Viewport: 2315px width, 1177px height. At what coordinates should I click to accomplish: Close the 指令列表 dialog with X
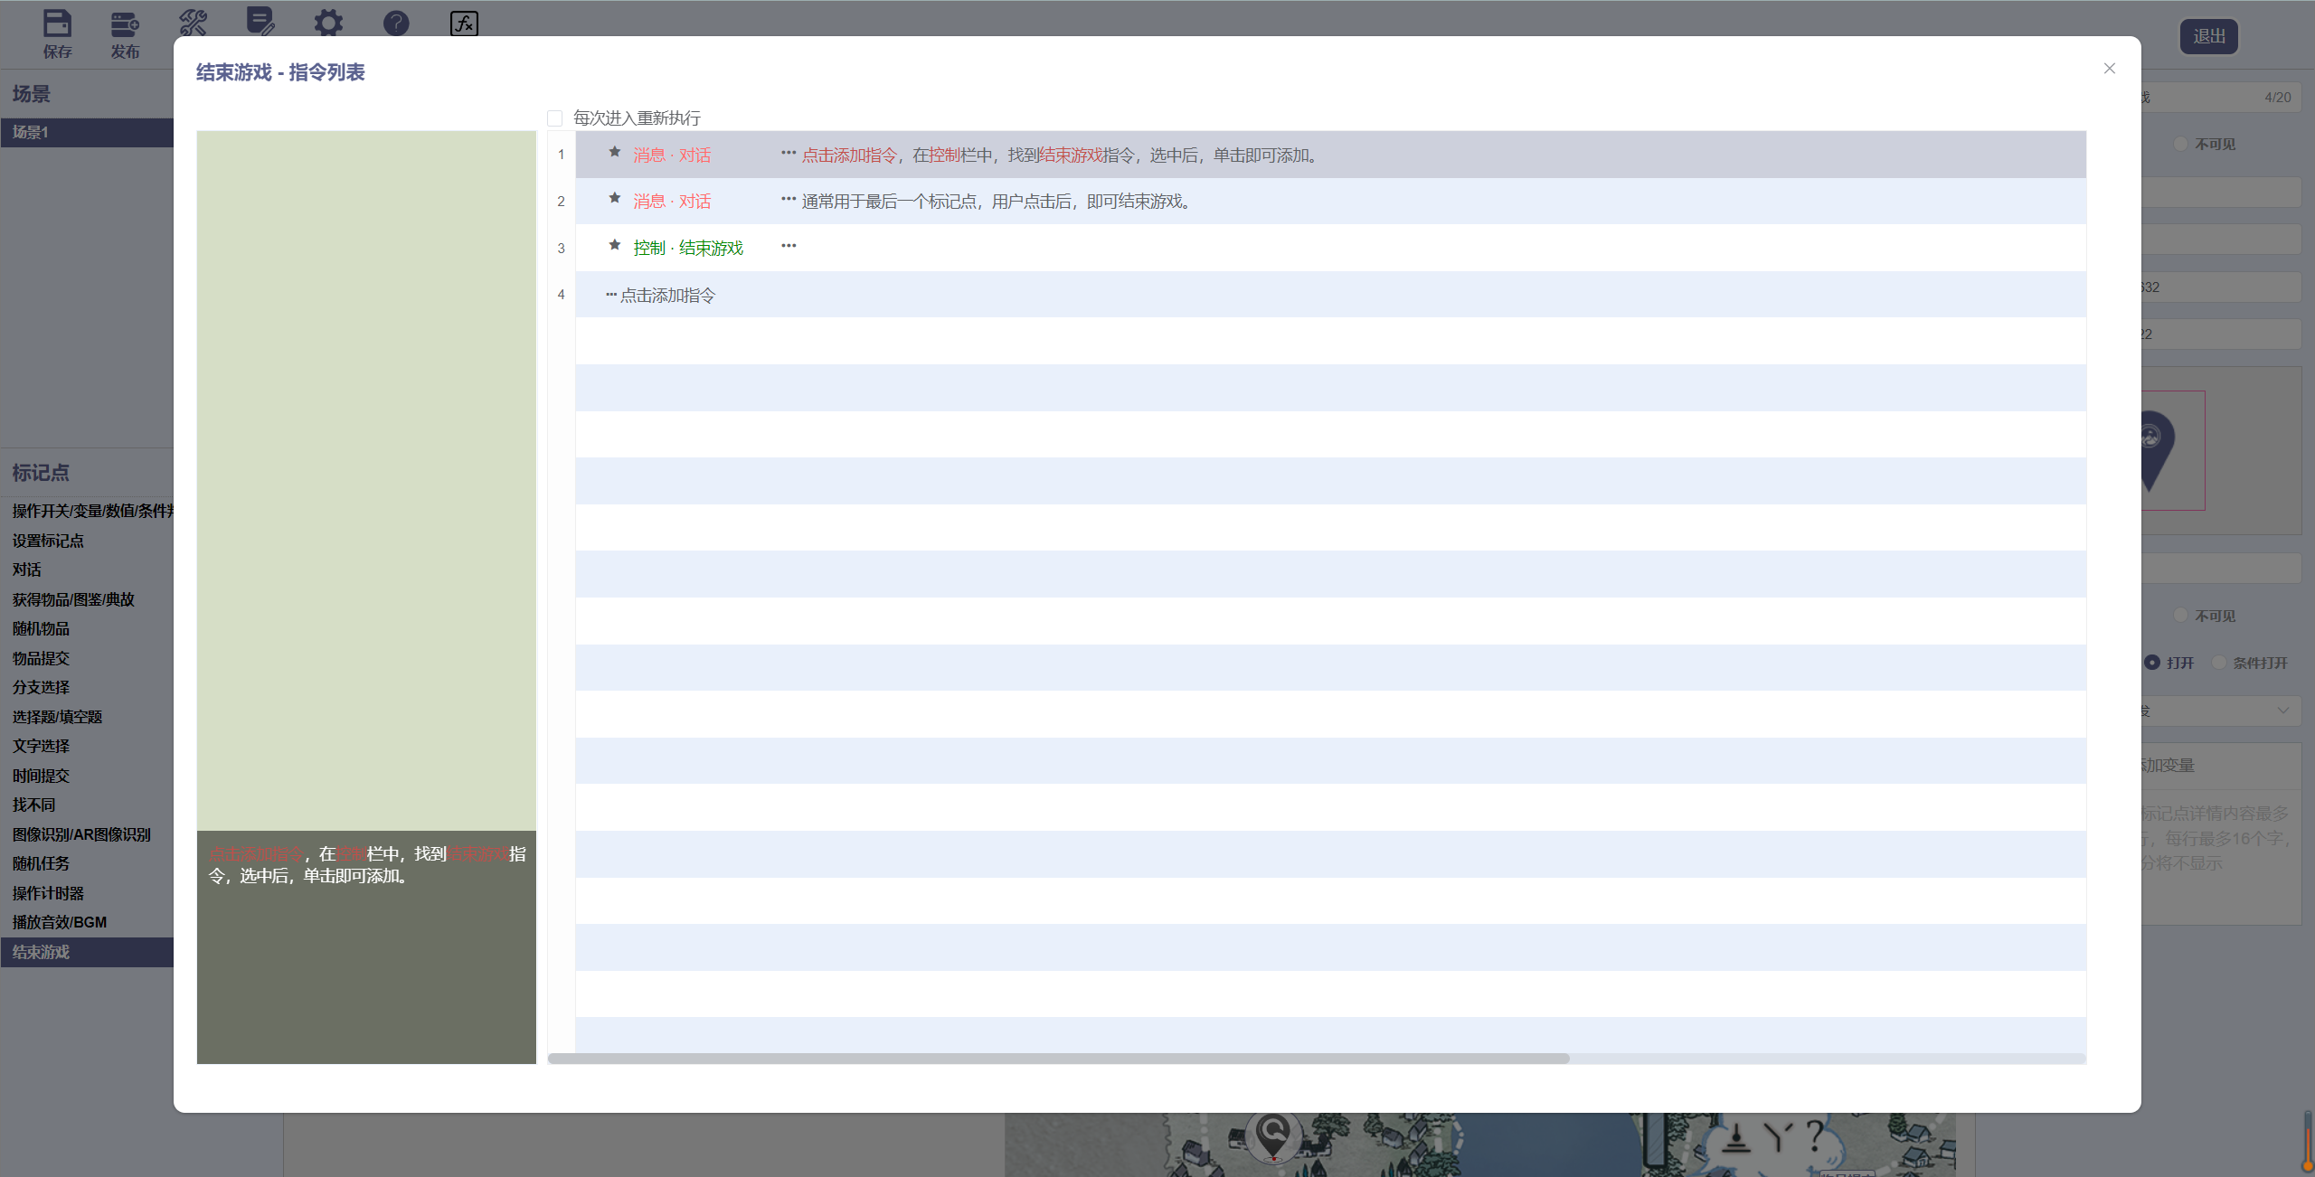pos(2109,69)
